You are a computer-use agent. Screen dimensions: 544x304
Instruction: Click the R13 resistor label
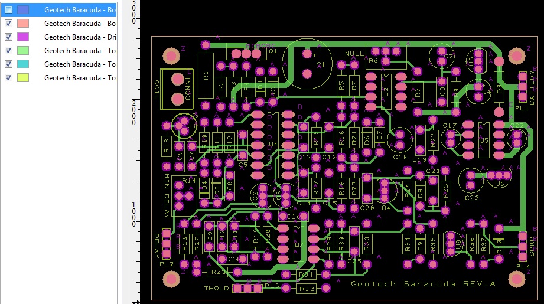click(x=166, y=146)
